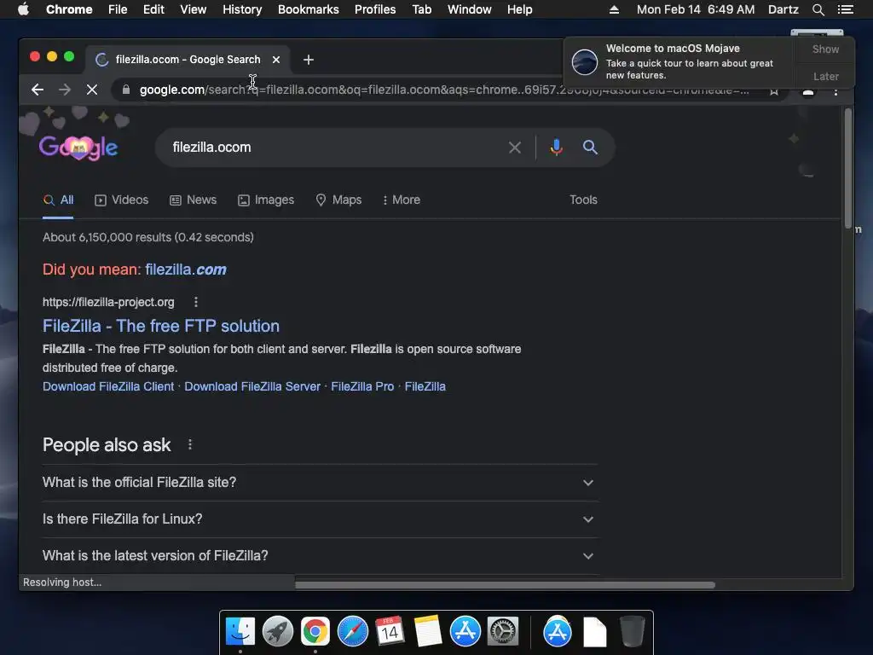Expand "What is the official FileZilla site?"
The width and height of the screenshot is (873, 655).
point(321,483)
